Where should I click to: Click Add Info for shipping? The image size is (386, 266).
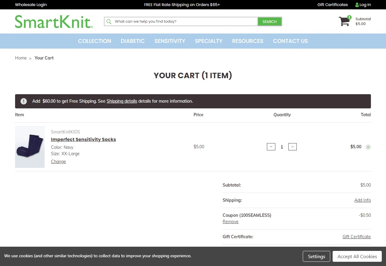coord(362,200)
